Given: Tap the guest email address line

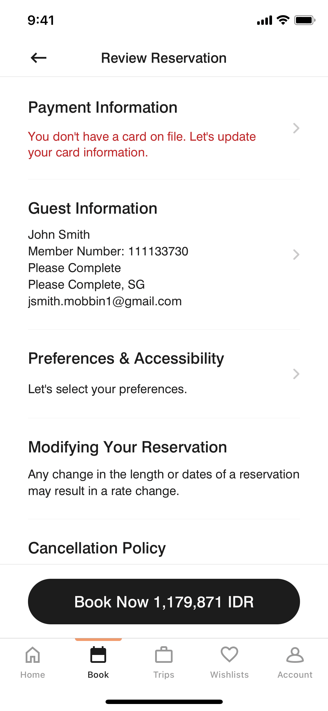Looking at the screenshot, I should click(x=105, y=301).
